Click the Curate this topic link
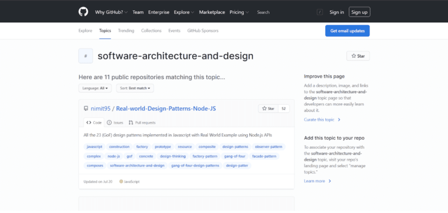448x213 pixels. (x=322, y=120)
